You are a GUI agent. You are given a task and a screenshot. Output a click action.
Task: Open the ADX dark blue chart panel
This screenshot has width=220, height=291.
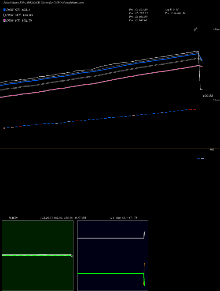(x=113, y=256)
